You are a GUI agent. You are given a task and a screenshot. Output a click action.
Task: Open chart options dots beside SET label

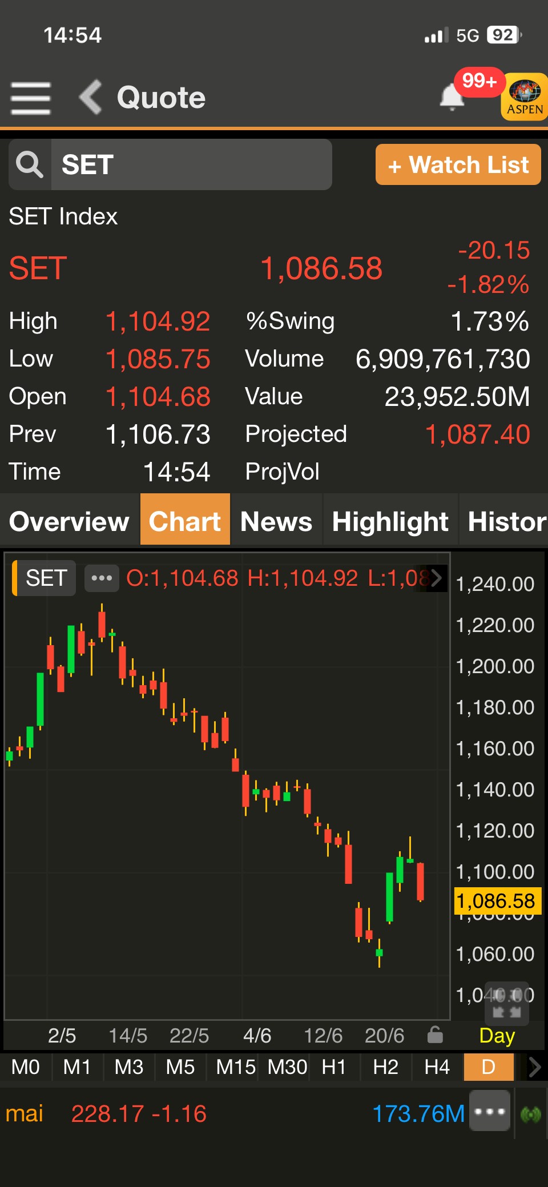tap(102, 578)
